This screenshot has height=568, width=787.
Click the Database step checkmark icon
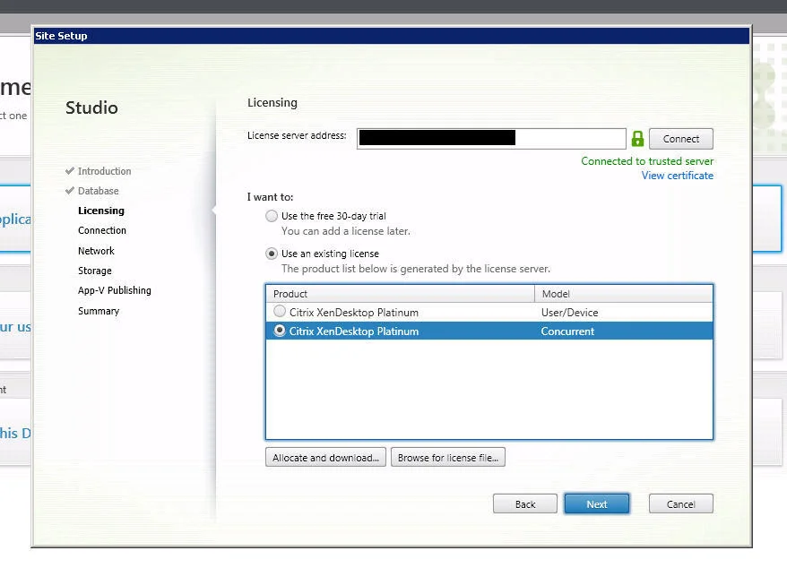70,191
